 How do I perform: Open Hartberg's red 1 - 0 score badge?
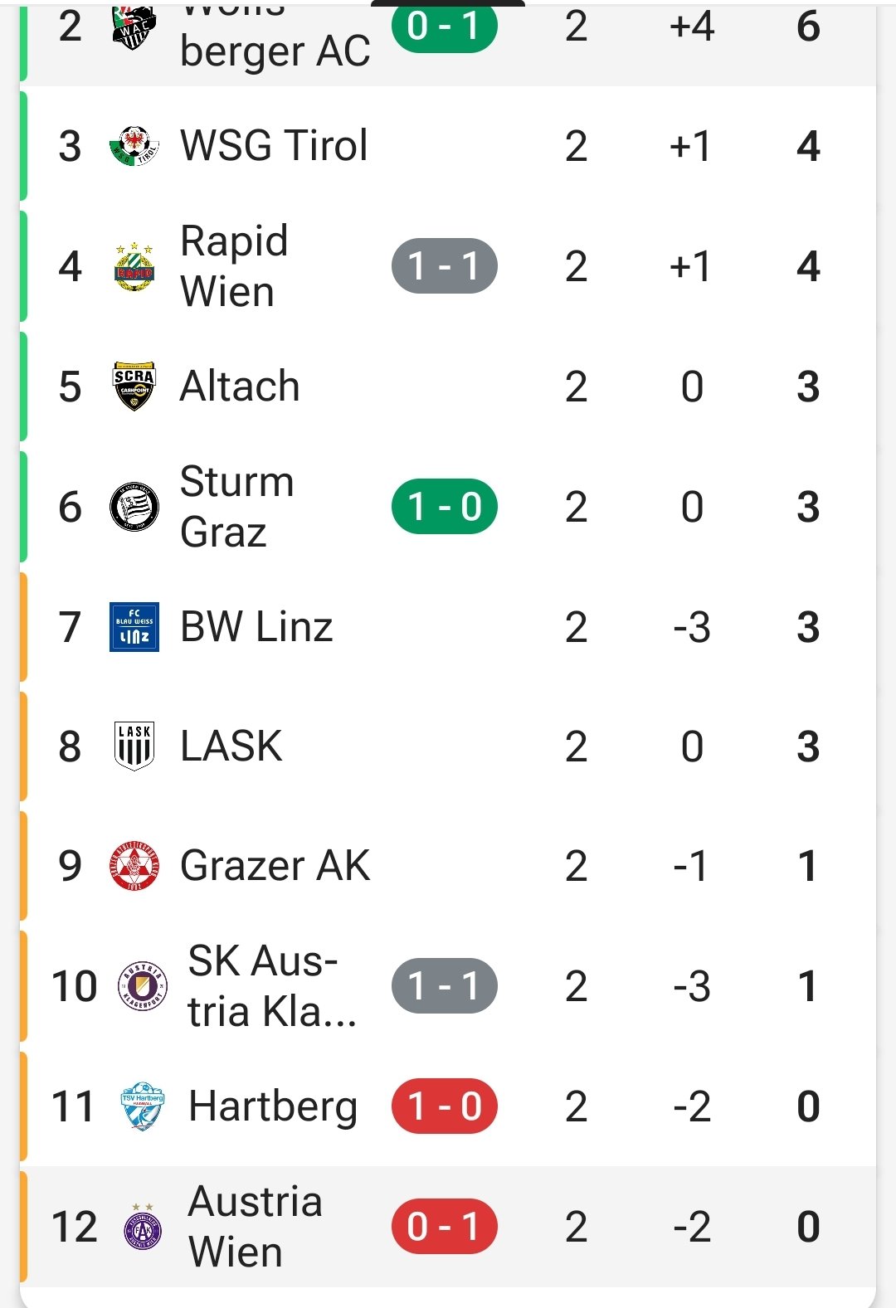445,1106
